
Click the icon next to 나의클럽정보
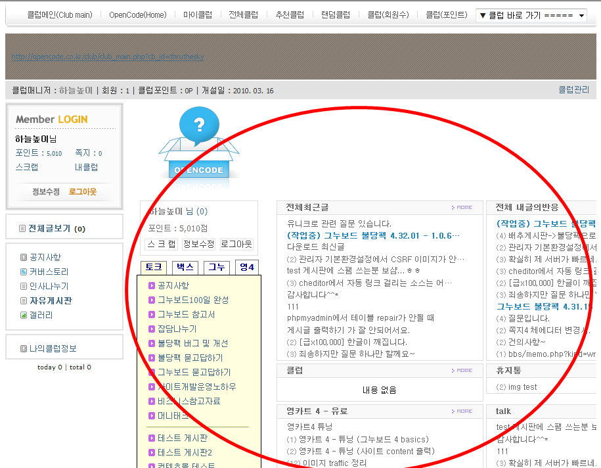24,348
